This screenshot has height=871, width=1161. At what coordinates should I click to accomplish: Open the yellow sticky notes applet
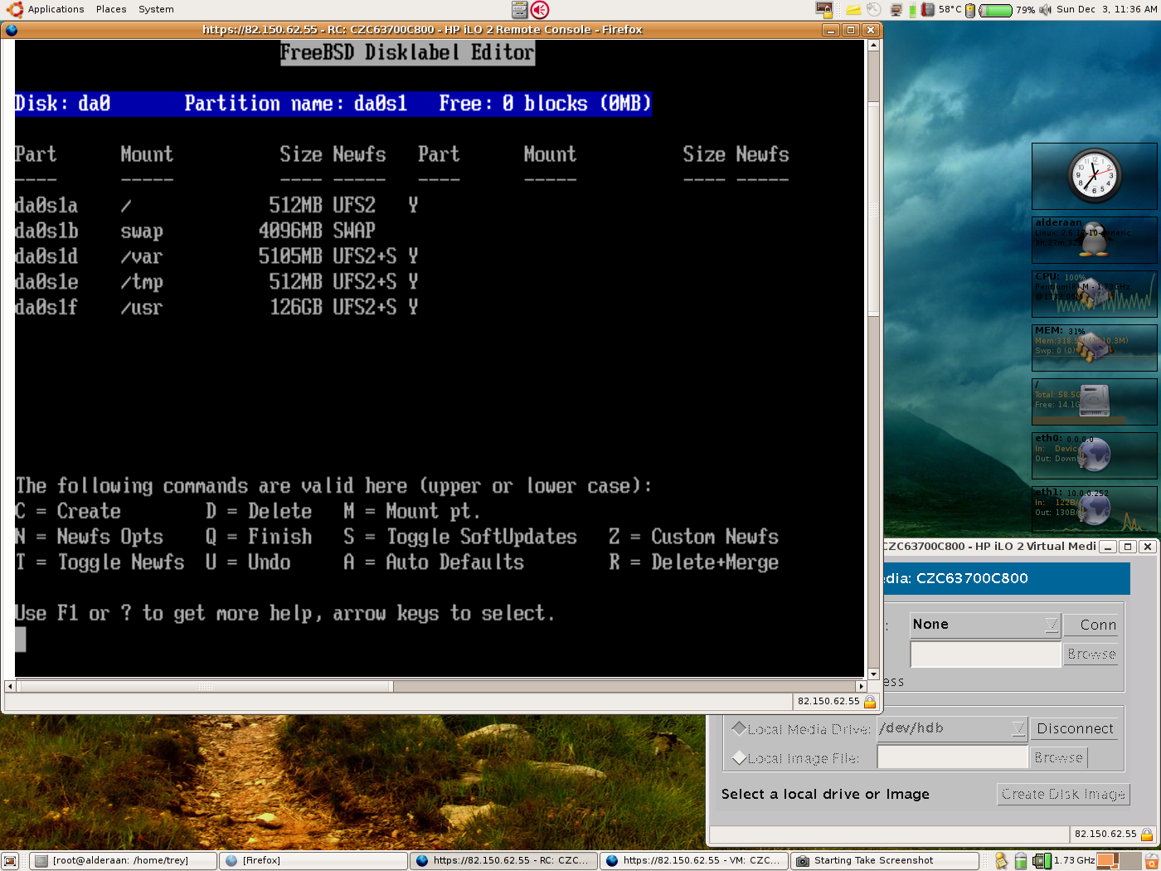[x=853, y=10]
